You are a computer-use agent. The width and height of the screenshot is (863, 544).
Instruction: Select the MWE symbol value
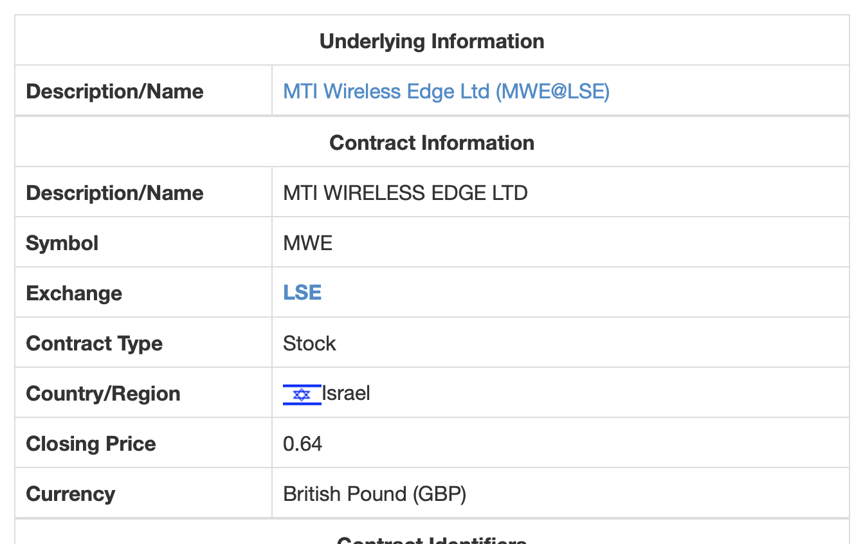307,243
